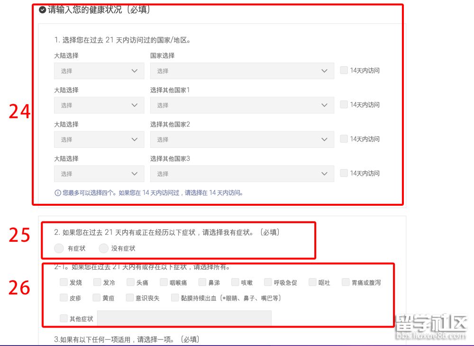This screenshot has height=346, width=474.
Task: Check the 呼吸急促 checkbox
Action: pos(268,282)
